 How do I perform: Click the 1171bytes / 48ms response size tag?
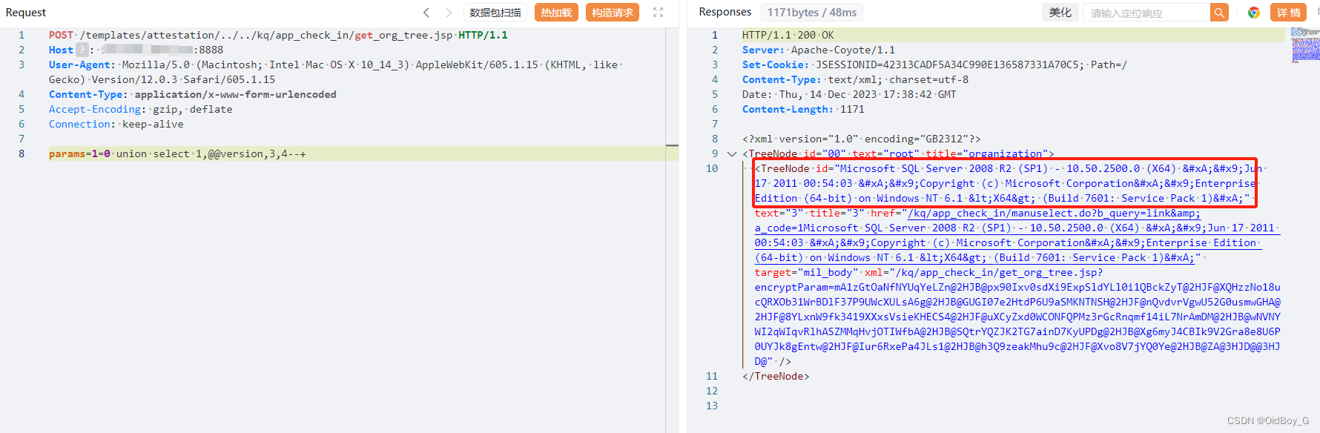tap(812, 13)
